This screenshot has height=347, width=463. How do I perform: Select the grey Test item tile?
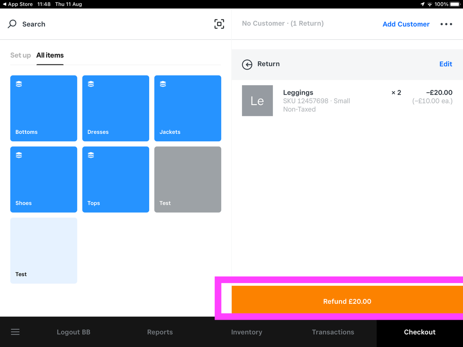187,179
